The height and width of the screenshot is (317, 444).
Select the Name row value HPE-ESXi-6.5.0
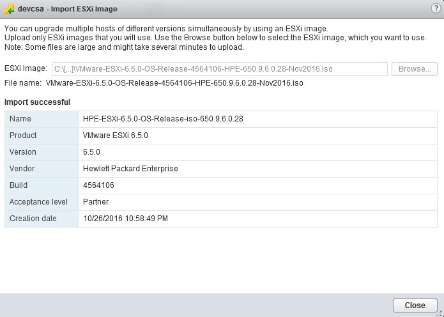pyautogui.click(x=163, y=119)
